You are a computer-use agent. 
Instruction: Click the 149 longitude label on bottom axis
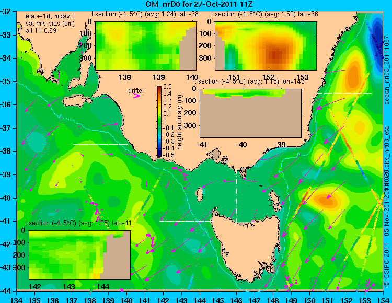coord(291,300)
